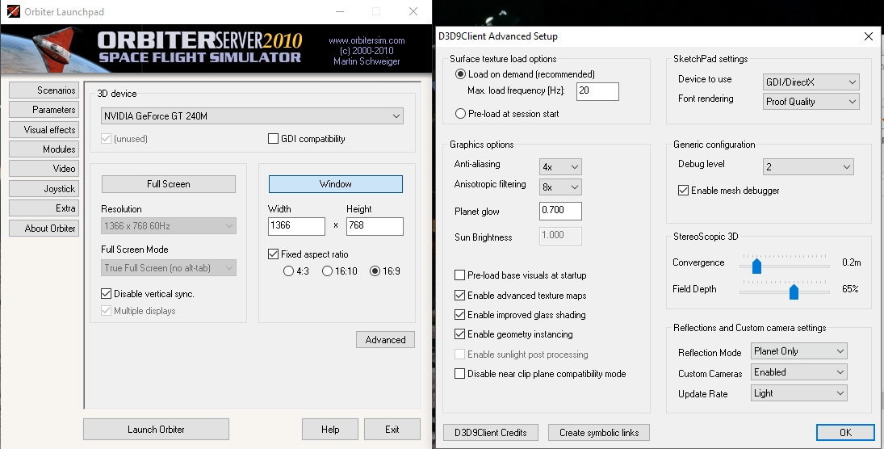Screen dimensions: 884x449
Task: Switch to the Visual effects tab
Action: [44, 130]
